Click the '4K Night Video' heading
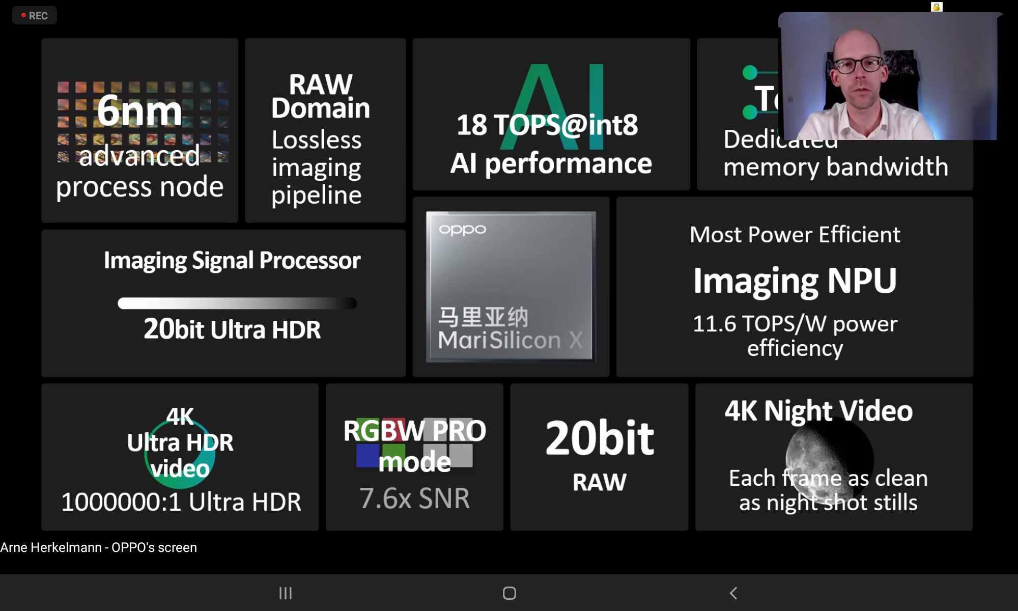 click(818, 410)
